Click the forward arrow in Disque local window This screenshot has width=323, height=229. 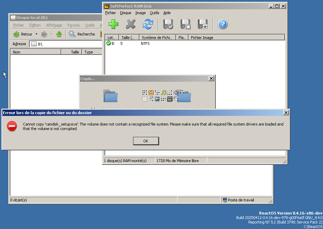[44, 34]
